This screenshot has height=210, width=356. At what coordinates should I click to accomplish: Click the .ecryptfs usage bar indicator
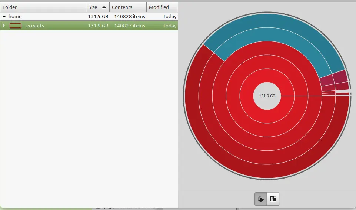click(x=15, y=26)
